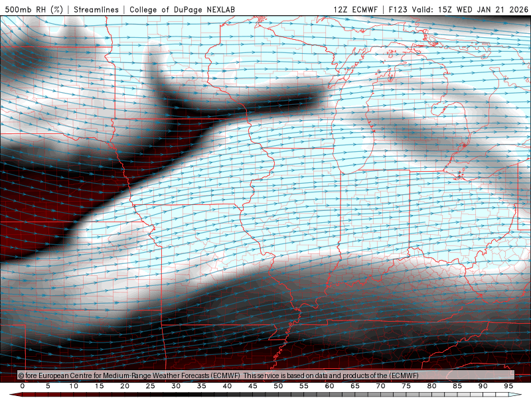Click the legend value '30'
This screenshot has height=398, width=531.
[176, 386]
